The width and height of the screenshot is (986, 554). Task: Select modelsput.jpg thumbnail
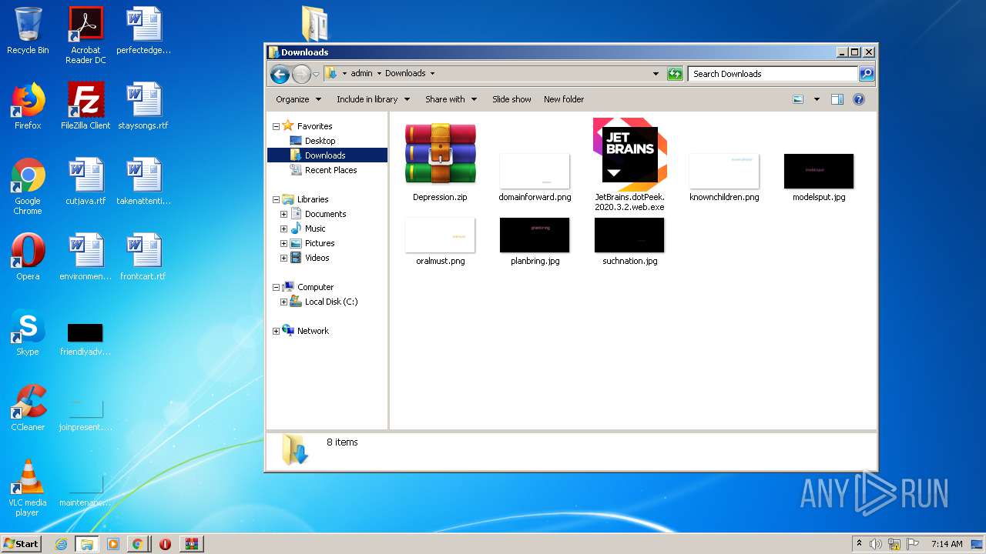coord(819,178)
